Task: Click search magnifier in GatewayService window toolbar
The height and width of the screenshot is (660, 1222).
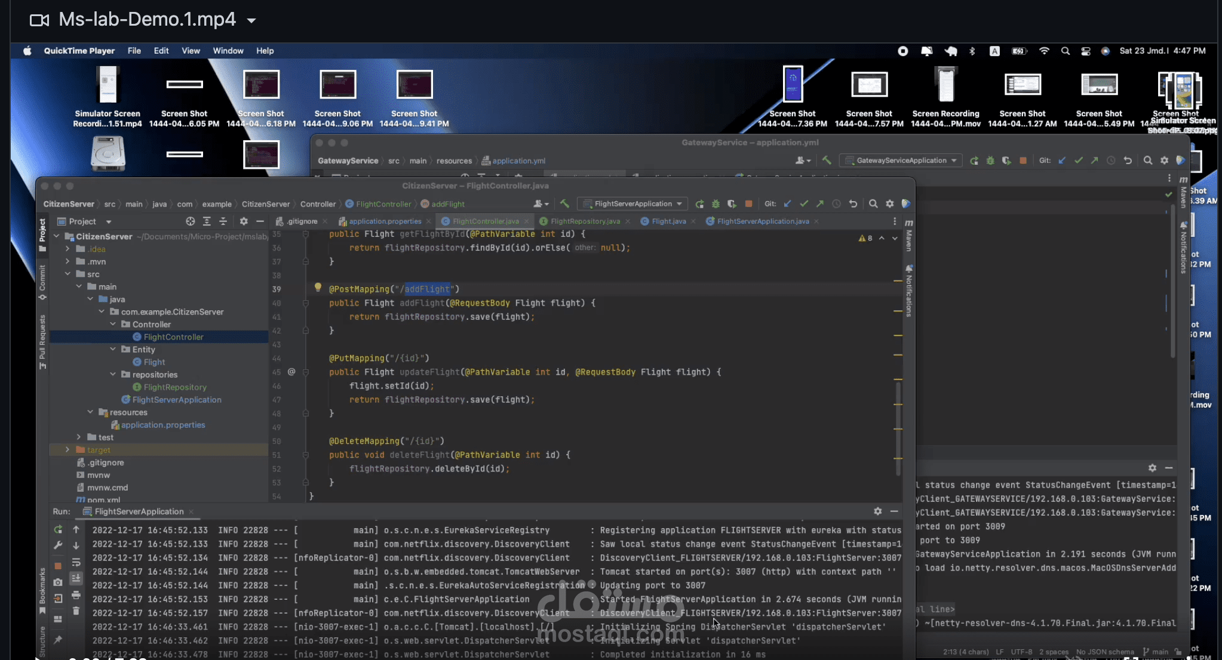Action: click(1148, 161)
